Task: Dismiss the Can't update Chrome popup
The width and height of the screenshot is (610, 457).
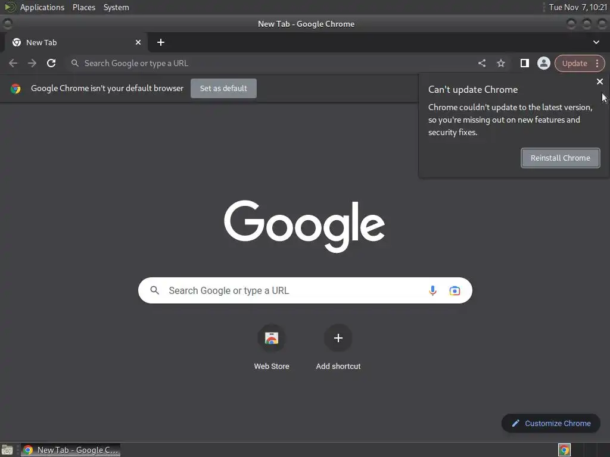Action: click(599, 82)
